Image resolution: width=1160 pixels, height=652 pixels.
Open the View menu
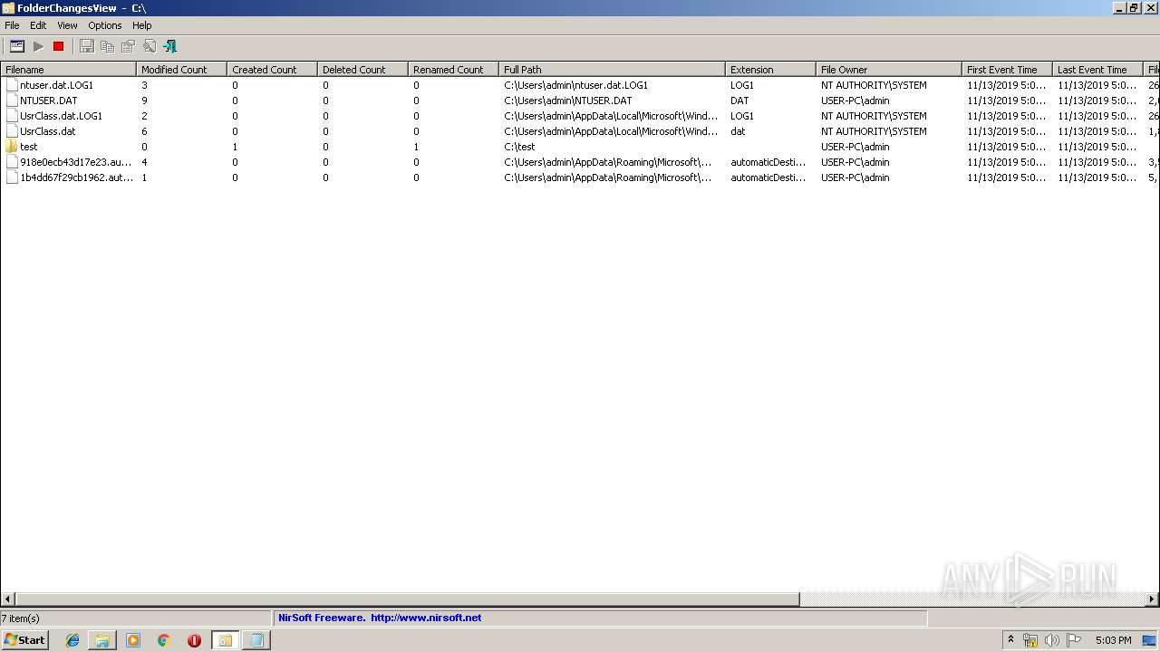67,25
